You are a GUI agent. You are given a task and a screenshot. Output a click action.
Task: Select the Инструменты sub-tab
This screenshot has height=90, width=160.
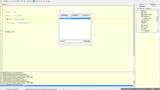click(141, 9)
